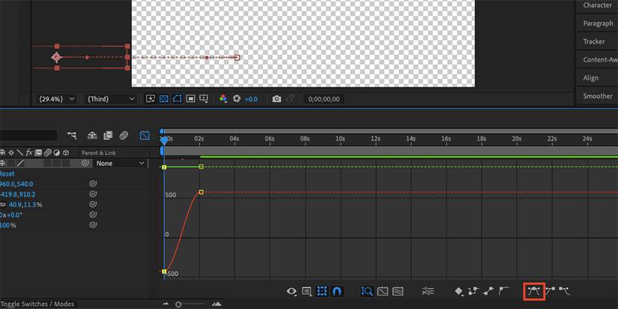Image resolution: width=618 pixels, height=309 pixels.
Task: Open grid and guide options
Action: coord(204,99)
